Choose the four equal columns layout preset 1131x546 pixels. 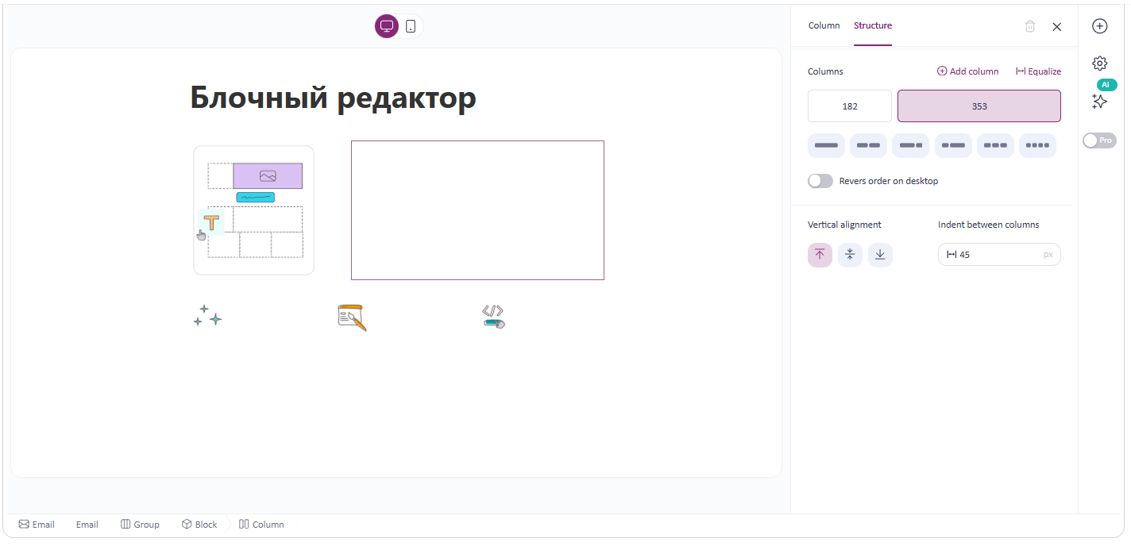1037,145
